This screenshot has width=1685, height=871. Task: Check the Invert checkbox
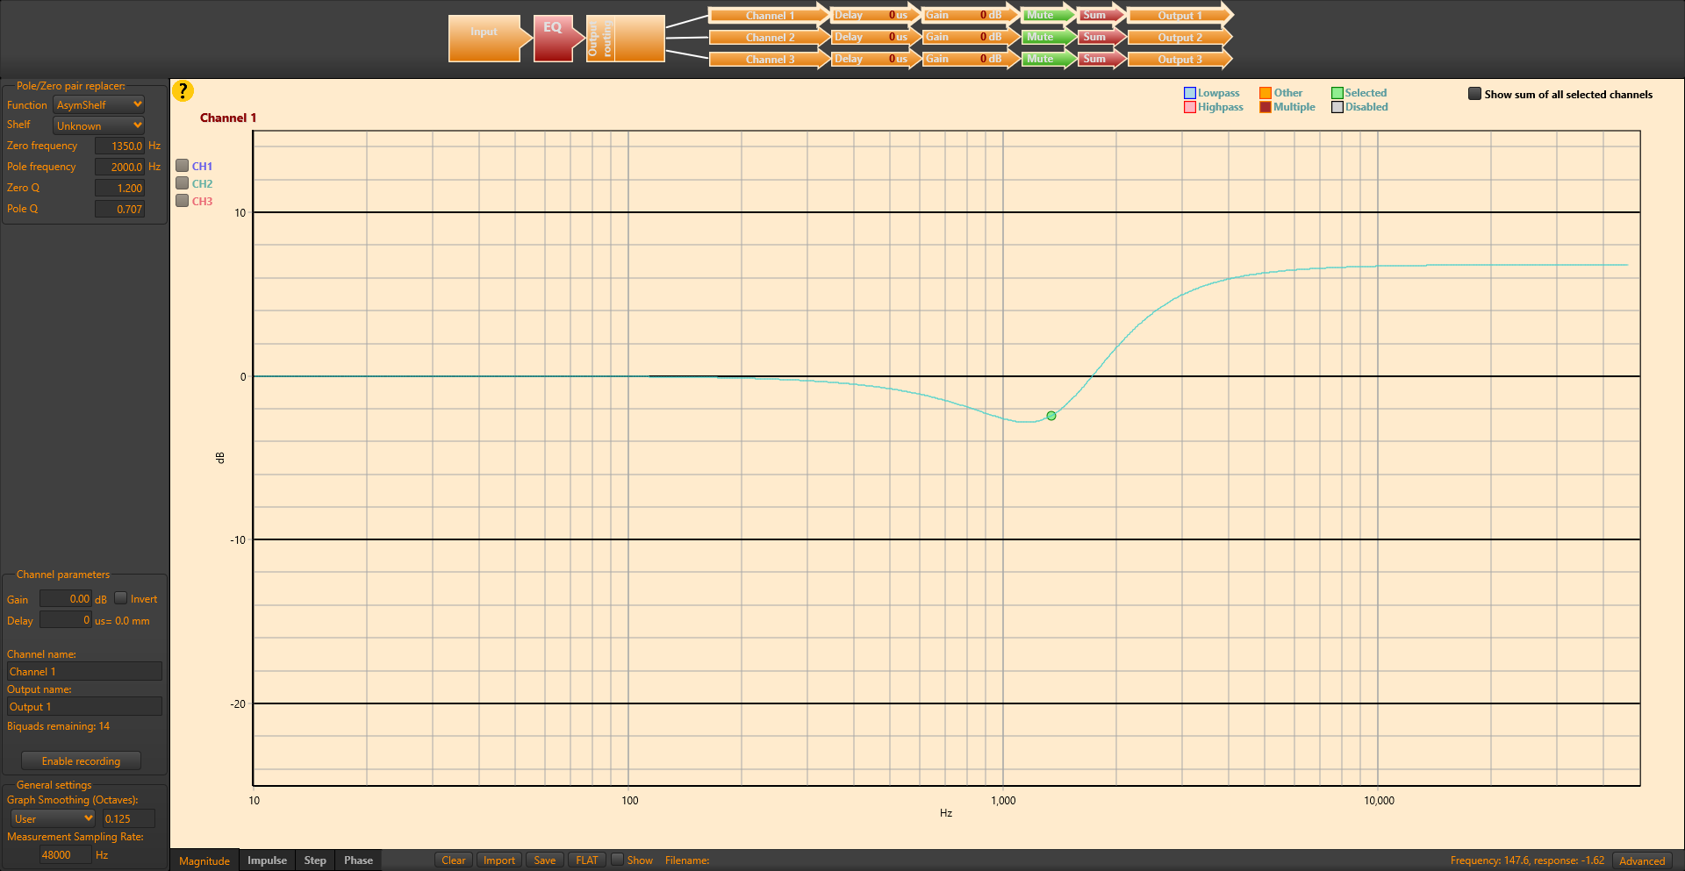point(121,597)
